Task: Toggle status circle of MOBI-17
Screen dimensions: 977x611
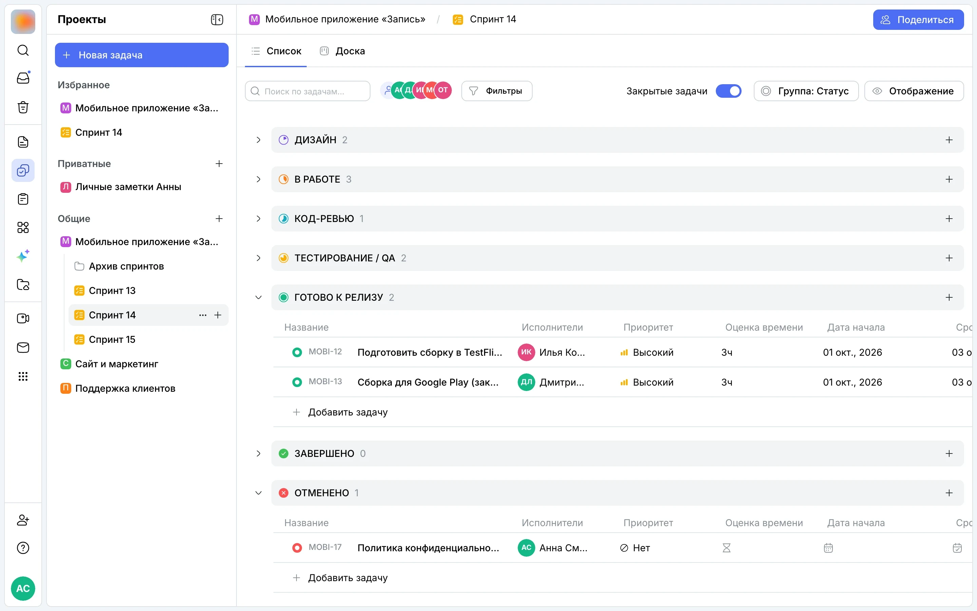Action: click(297, 548)
